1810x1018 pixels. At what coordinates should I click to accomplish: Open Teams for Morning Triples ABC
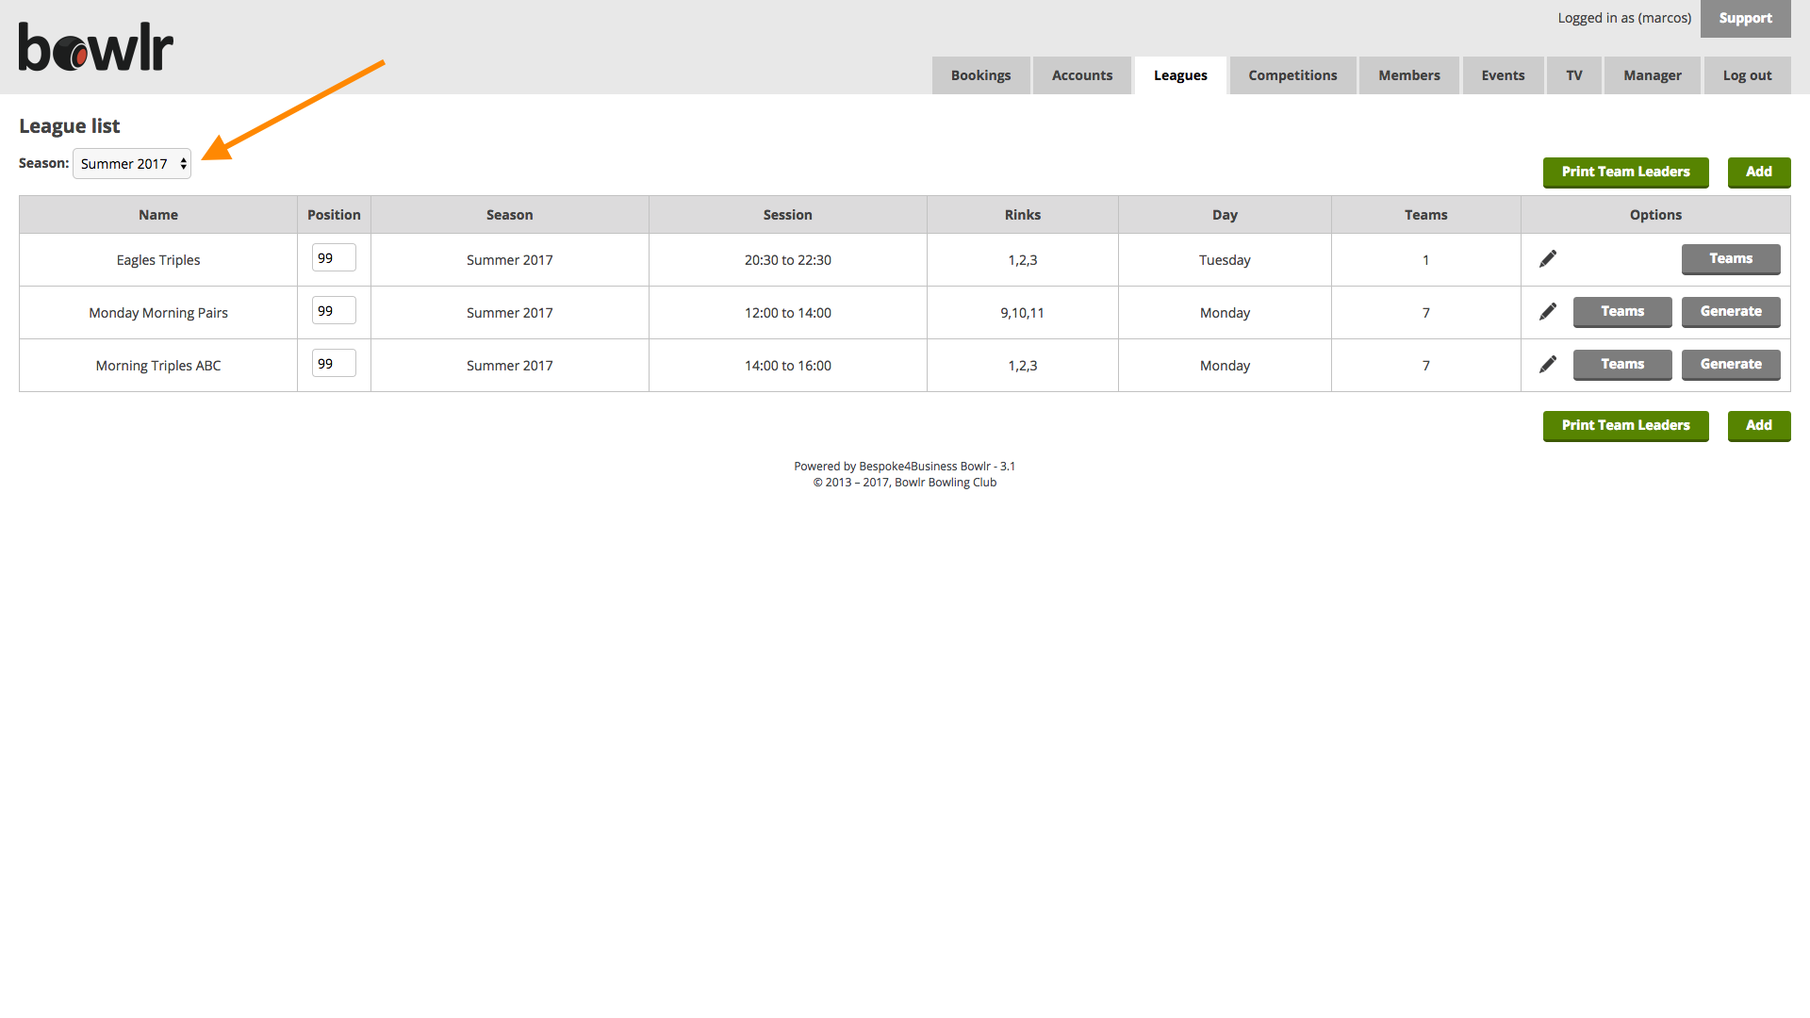pos(1622,365)
